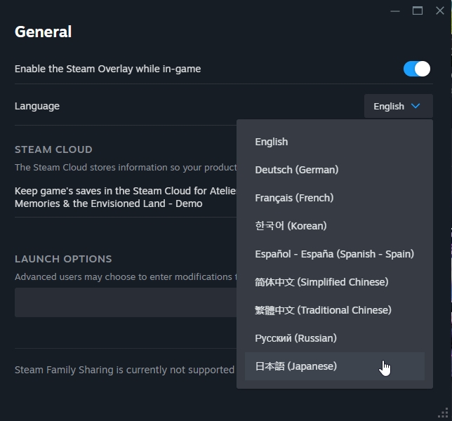Choose Русский (Russian) language
The width and height of the screenshot is (452, 421).
295,338
